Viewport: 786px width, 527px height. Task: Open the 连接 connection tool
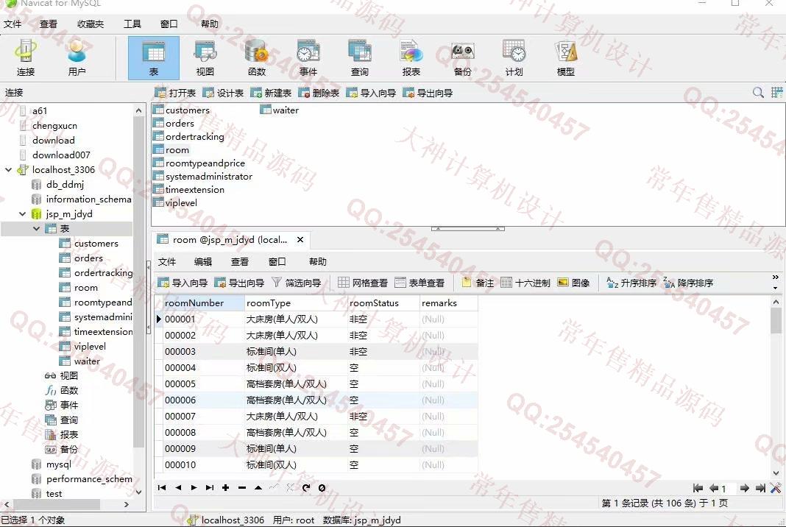tap(26, 57)
